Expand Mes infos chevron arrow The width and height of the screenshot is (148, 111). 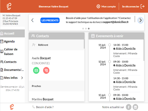[22, 78]
